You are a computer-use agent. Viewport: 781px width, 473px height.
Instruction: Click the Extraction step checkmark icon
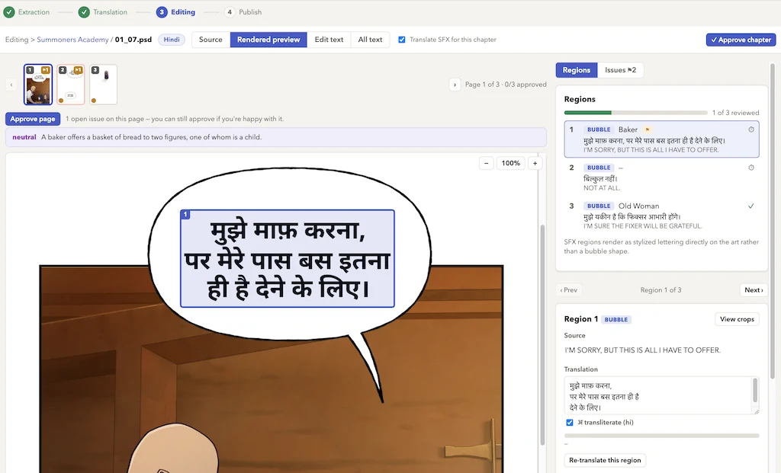tap(9, 12)
